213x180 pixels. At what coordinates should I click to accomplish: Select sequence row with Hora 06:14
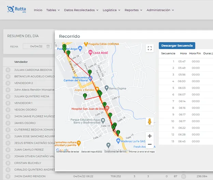pos(186,101)
